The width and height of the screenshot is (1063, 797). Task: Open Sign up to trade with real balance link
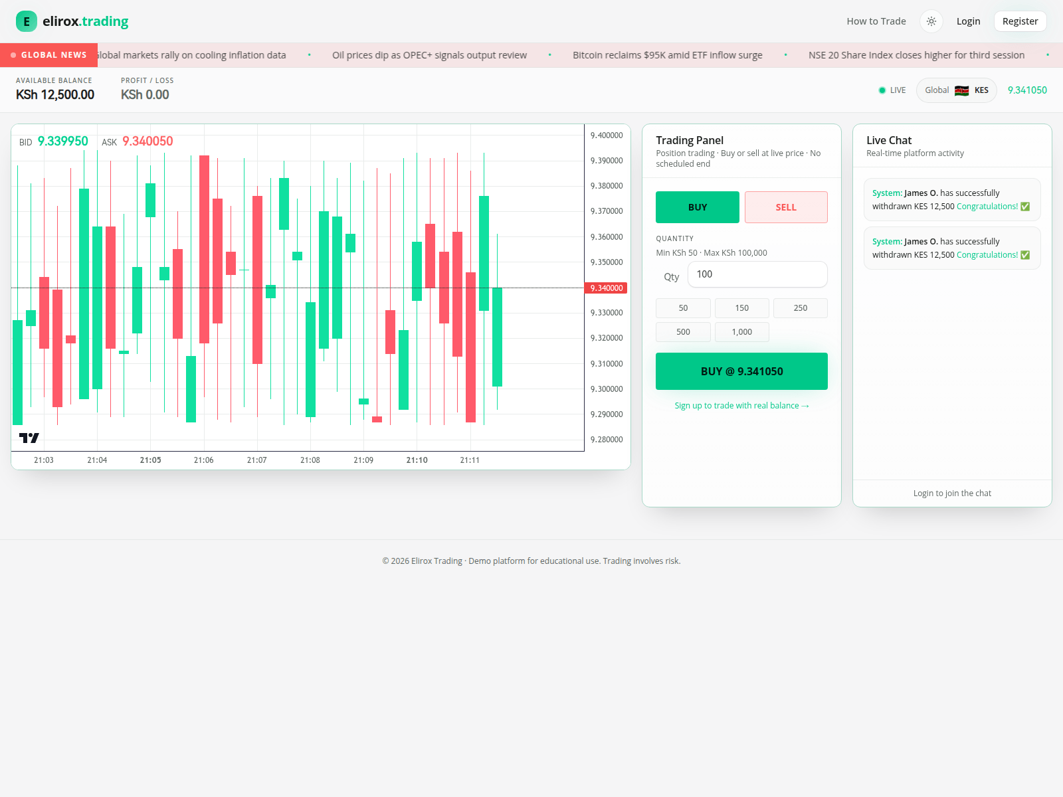[x=741, y=406]
